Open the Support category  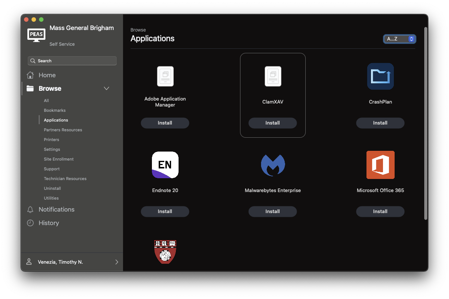click(x=51, y=169)
